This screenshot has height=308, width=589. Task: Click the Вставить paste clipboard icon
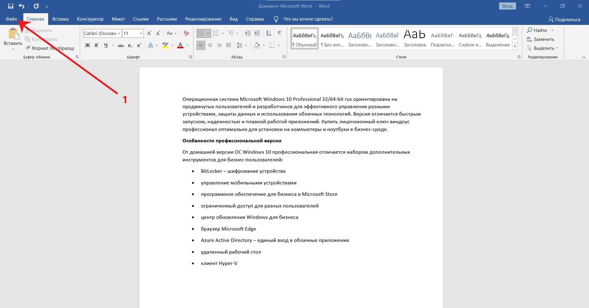pyautogui.click(x=13, y=34)
